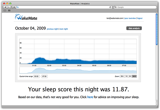Viewport: 160px width, 110px height.
Task: Click the logout link
Action: click(x=140, y=18)
